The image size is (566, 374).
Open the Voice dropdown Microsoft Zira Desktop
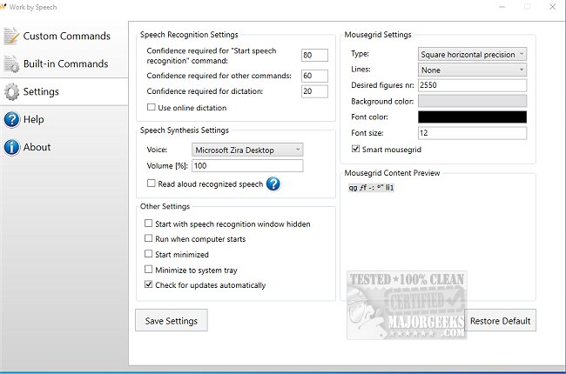(247, 150)
